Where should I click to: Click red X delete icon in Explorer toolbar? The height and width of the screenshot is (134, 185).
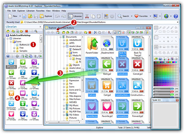tap(90, 32)
